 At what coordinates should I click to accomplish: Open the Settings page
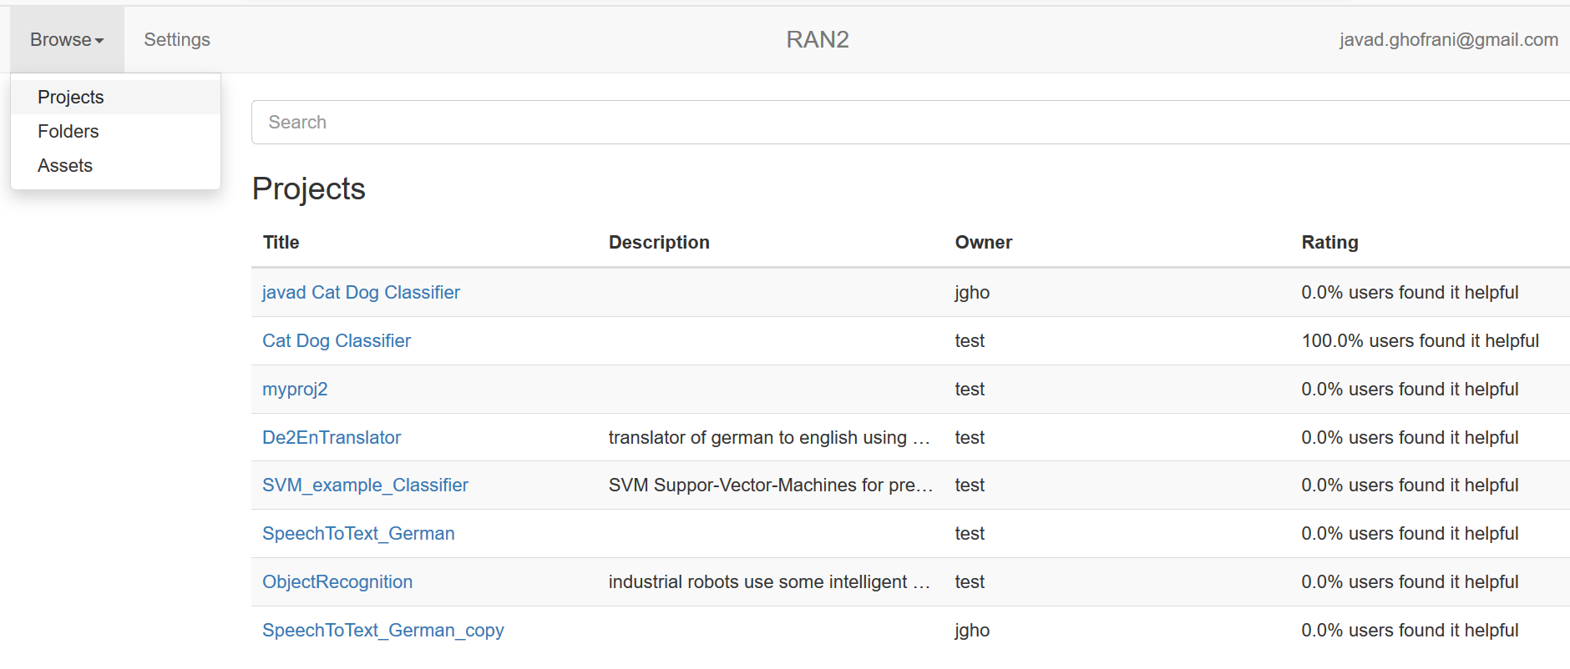pyautogui.click(x=177, y=40)
